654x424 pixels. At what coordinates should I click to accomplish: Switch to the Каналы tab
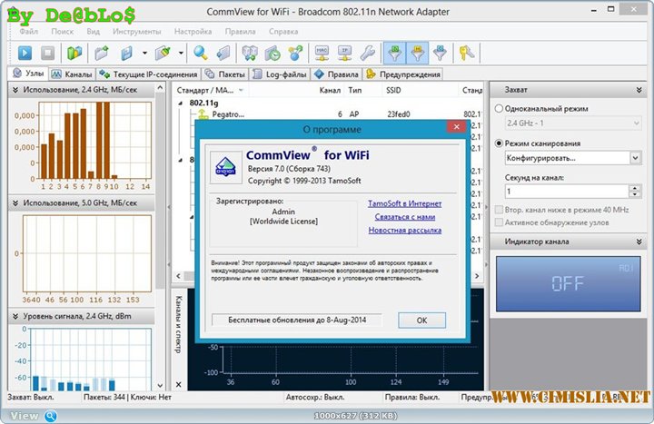72,74
